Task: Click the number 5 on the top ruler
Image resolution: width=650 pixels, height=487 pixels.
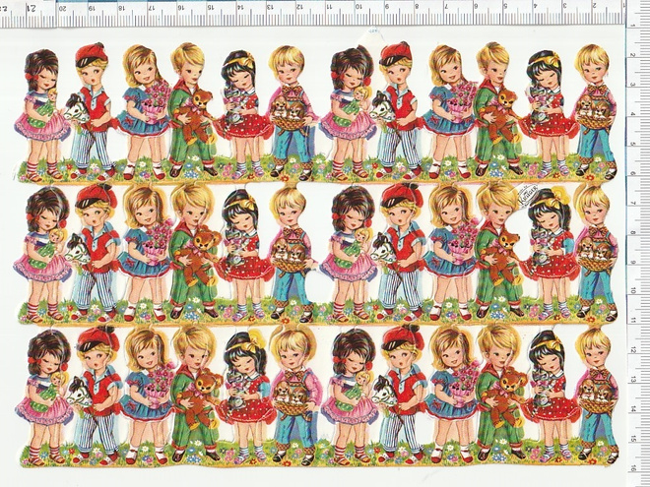Action: [506, 7]
